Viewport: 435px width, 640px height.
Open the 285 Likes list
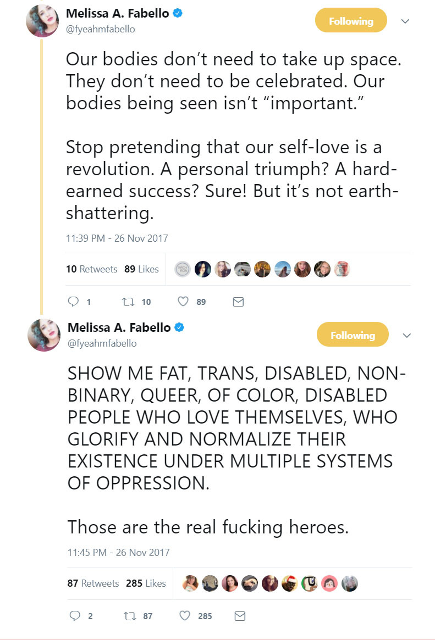point(146,583)
